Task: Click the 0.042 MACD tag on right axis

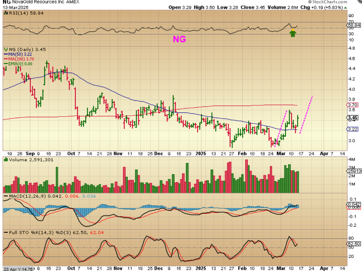Action: pyautogui.click(x=354, y=204)
